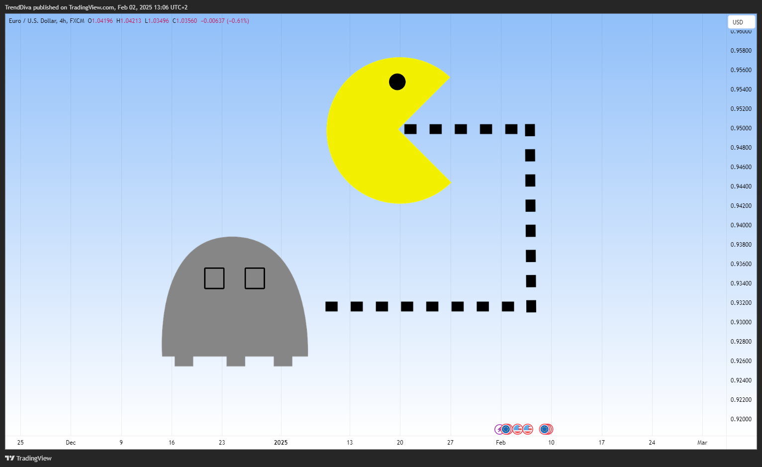Screen dimensions: 762x467
Task: Click the "16" date label on time axis
Action: (x=172, y=443)
